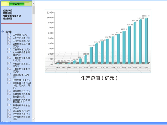Click document icon beside 卫生医疗机构(个)

[x=10, y=110]
